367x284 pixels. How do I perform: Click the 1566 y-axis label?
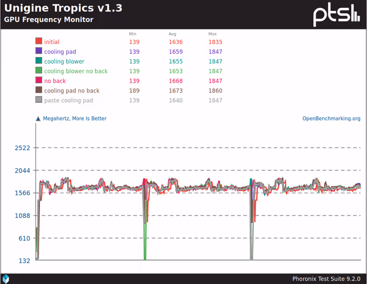(23, 193)
